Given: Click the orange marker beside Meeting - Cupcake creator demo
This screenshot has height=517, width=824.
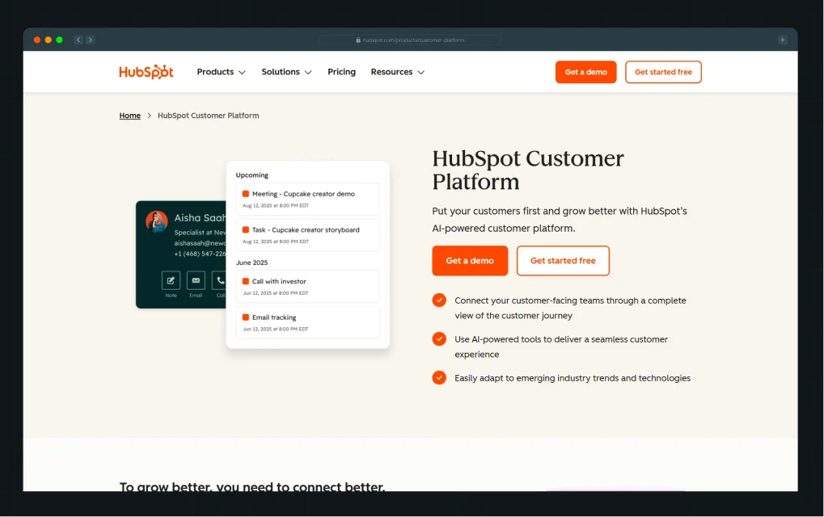Looking at the screenshot, I should 245,194.
